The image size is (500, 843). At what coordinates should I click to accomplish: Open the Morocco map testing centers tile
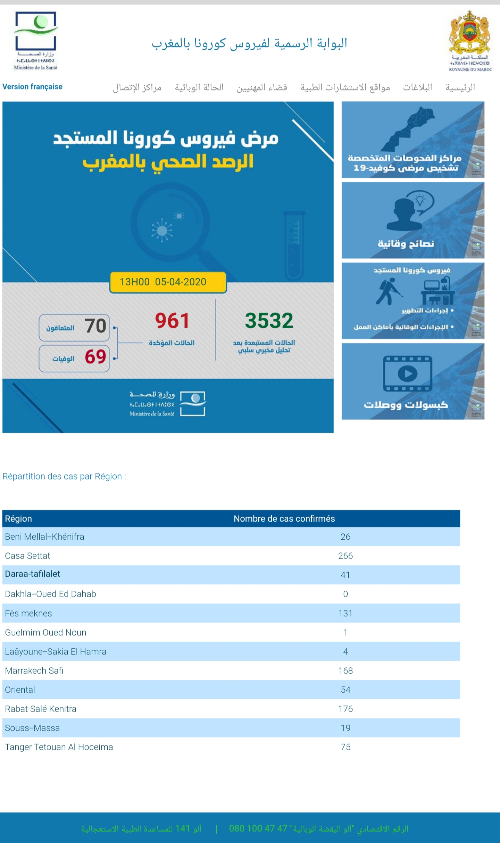[x=413, y=140]
